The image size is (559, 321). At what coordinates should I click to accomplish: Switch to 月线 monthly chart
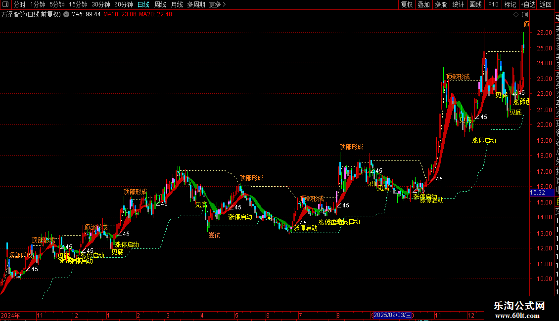tap(177, 4)
